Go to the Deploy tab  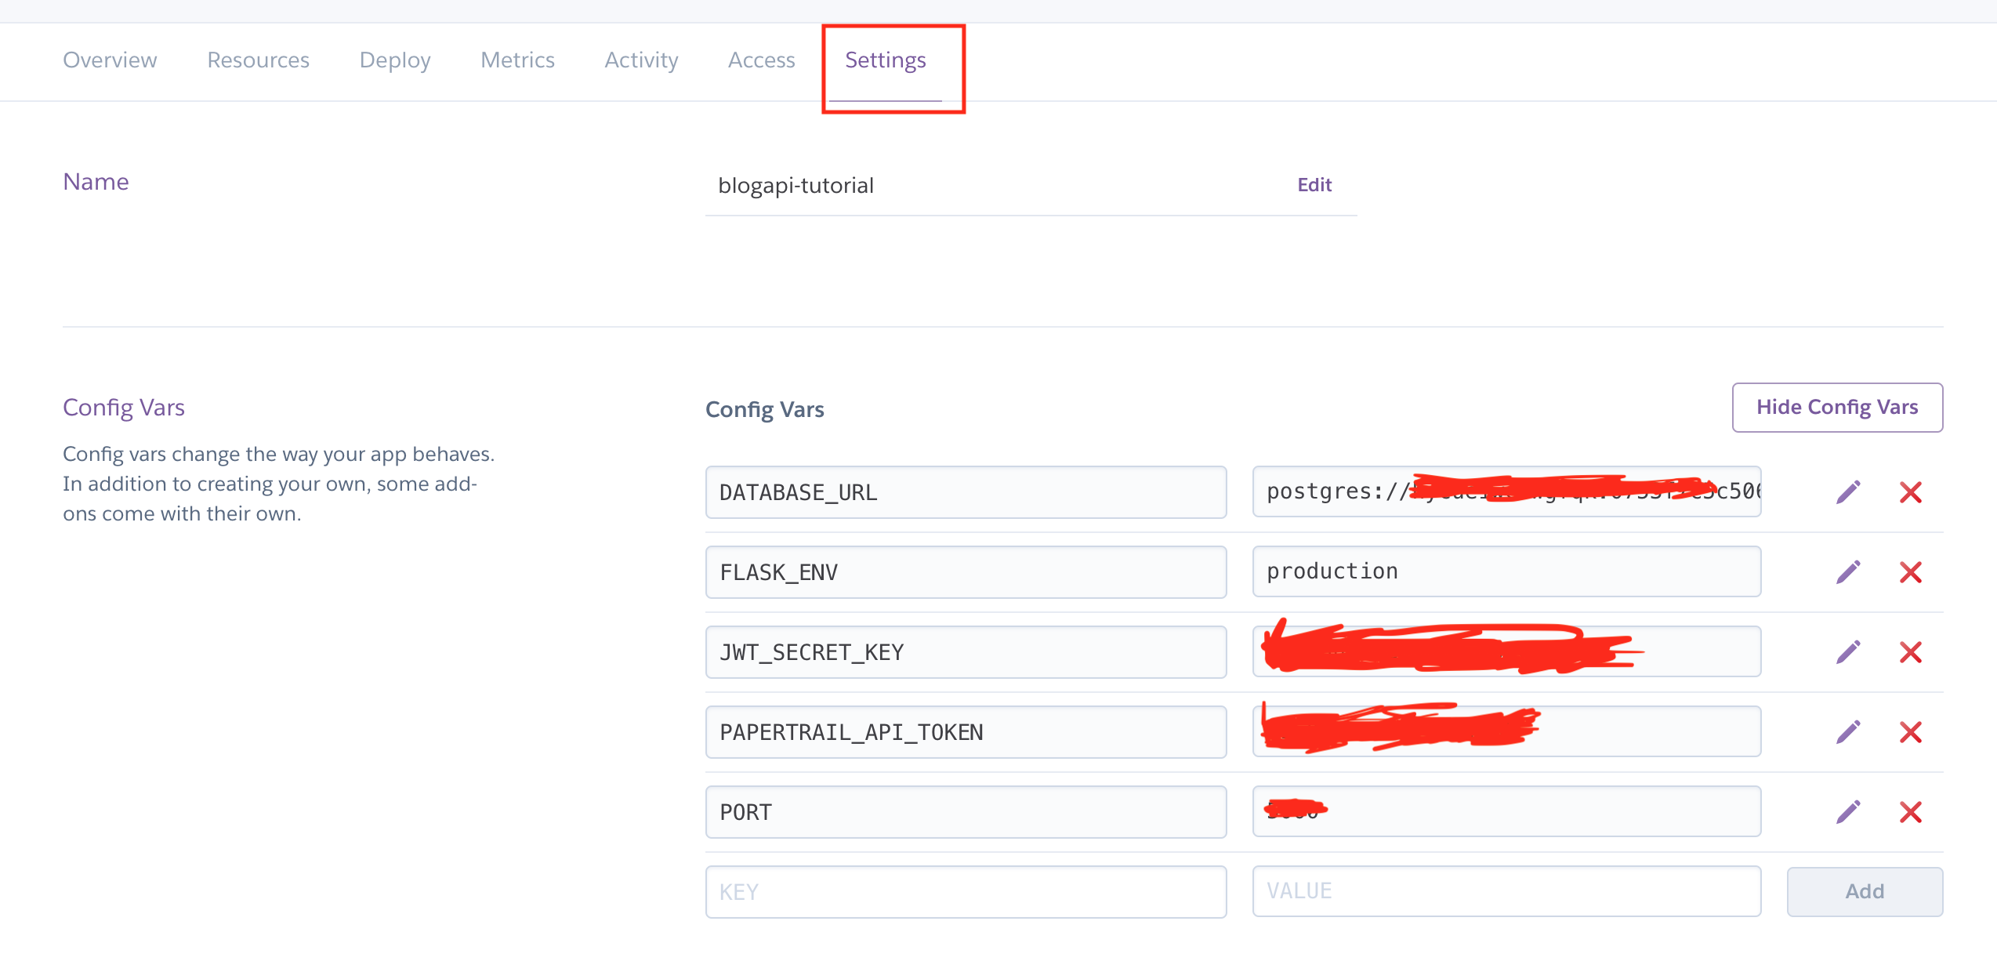[395, 60]
